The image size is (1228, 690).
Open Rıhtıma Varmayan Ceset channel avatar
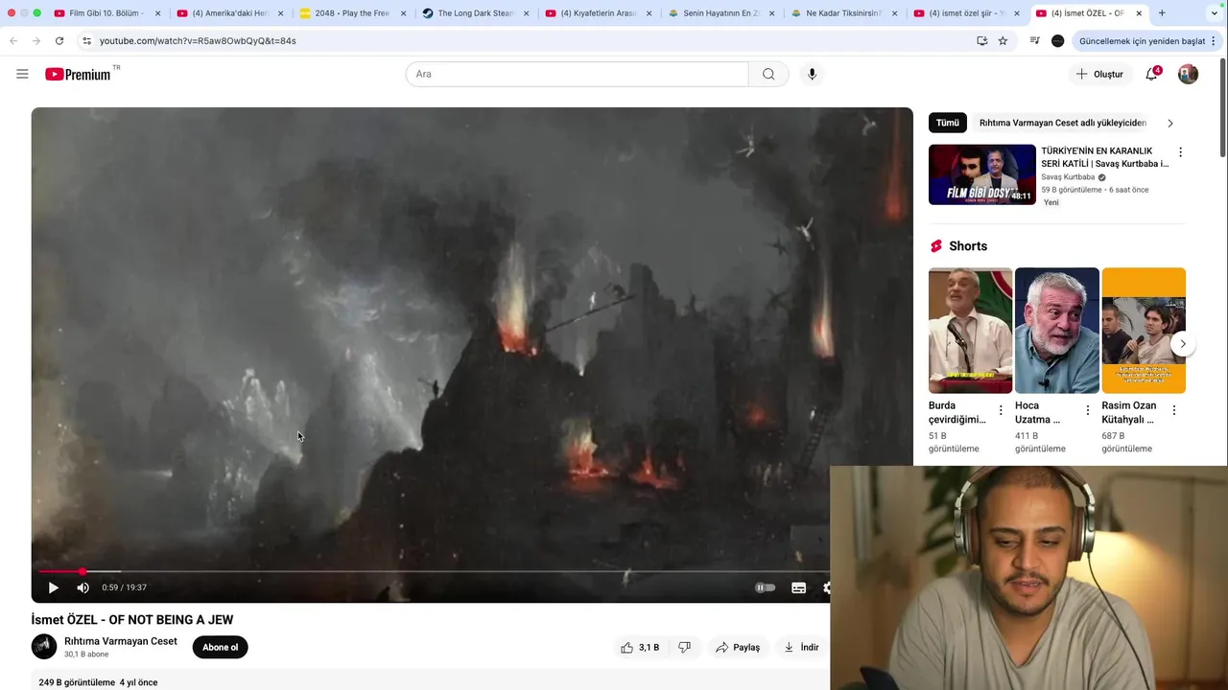point(44,647)
